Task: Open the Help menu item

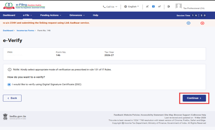Action: (x=95, y=15)
